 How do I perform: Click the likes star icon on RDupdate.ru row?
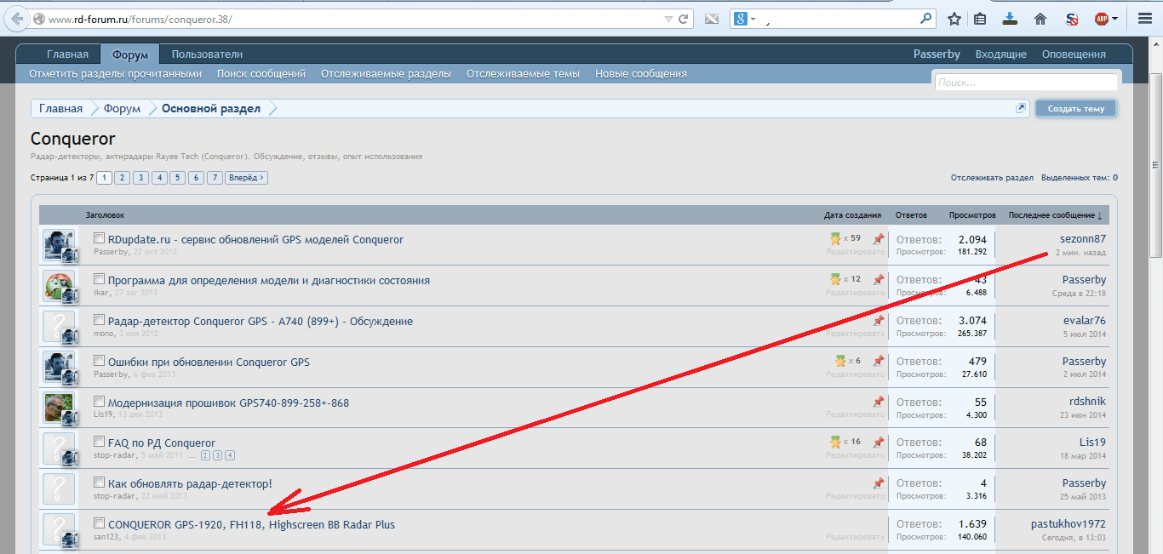(x=835, y=239)
